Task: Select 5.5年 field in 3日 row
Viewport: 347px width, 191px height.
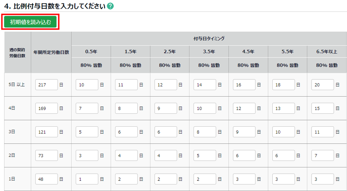Action: click(x=284, y=132)
